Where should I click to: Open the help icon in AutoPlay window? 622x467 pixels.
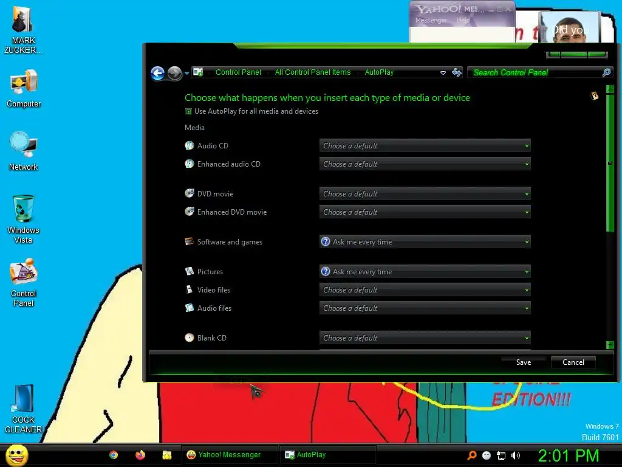point(594,95)
